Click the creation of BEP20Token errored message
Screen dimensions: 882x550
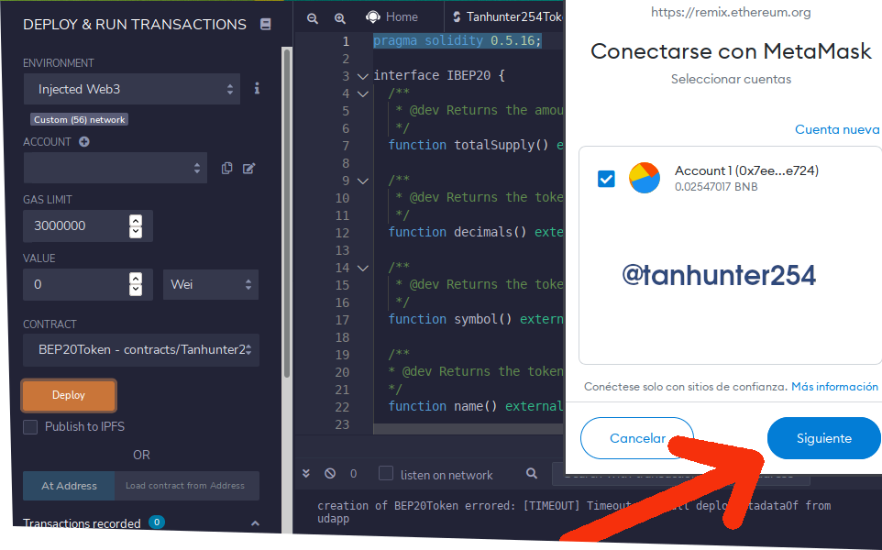574,511
